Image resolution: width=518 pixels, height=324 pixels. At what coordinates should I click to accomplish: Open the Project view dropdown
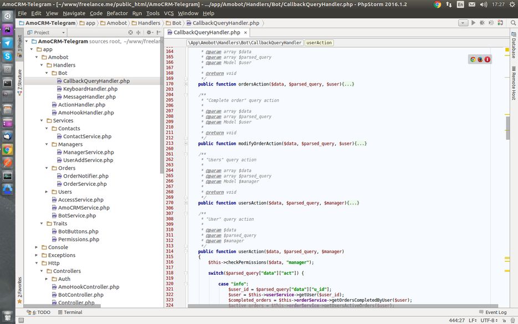click(x=46, y=32)
